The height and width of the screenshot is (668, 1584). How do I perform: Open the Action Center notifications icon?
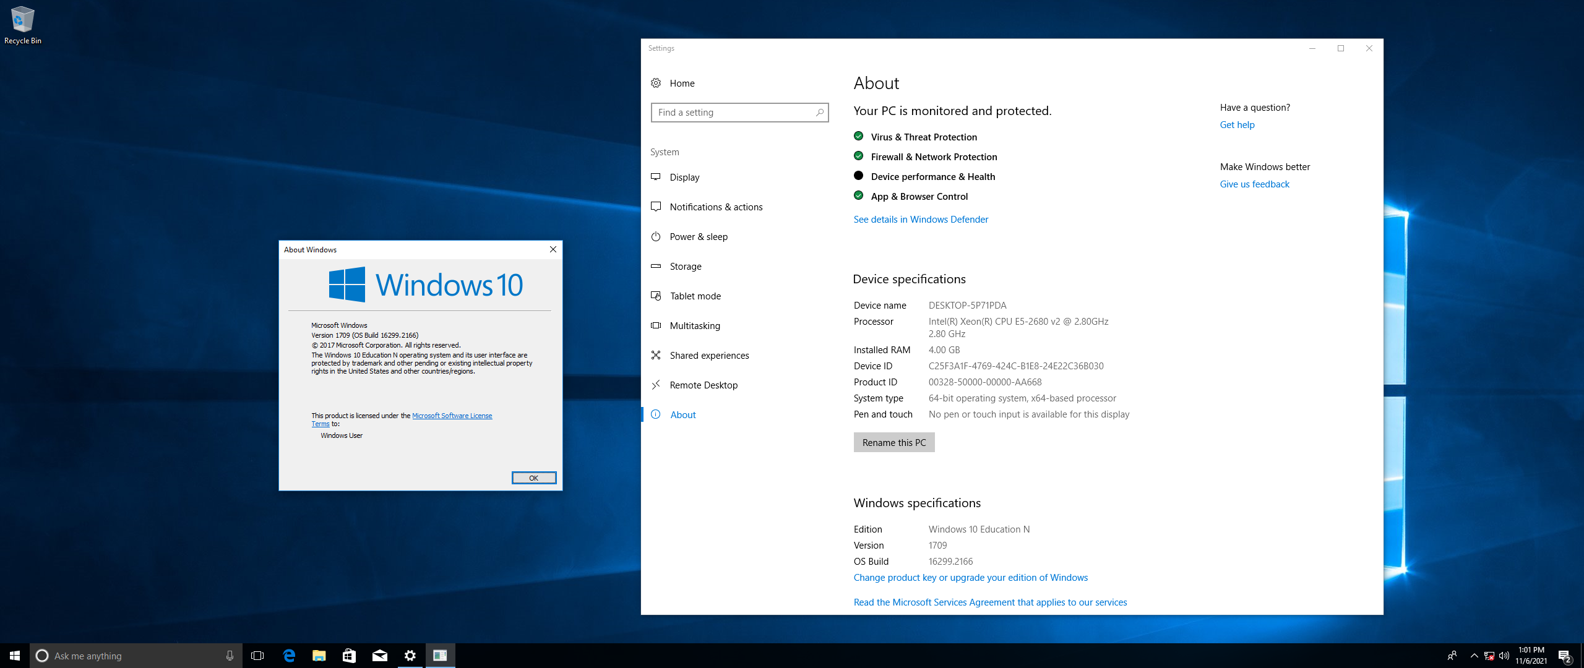tap(1564, 656)
